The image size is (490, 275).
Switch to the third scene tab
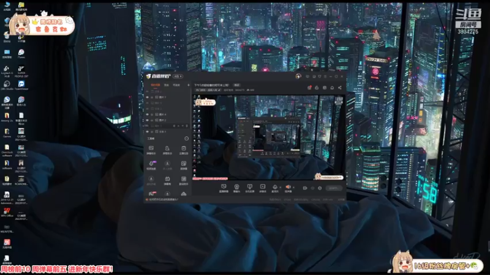pyautogui.click(x=176, y=85)
